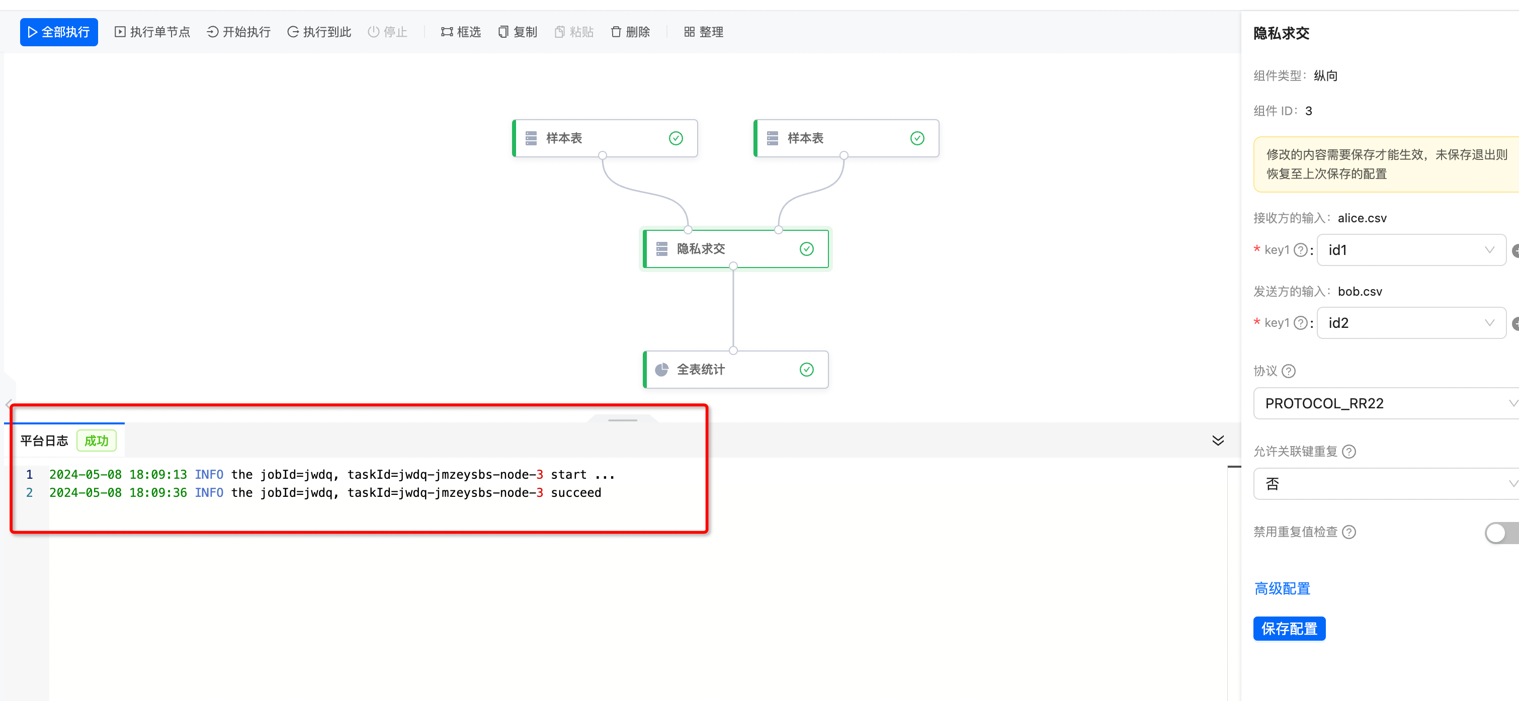Grab the log panel resize handle

[623, 420]
